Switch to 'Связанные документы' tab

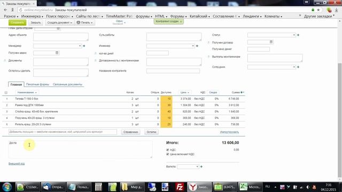[x=67, y=84]
